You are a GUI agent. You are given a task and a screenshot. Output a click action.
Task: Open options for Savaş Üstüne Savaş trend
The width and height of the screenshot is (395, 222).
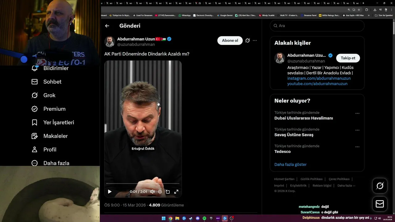357,130
